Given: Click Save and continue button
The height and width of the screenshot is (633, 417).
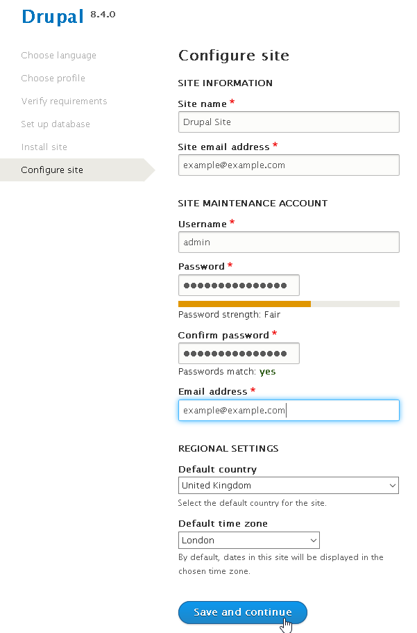Looking at the screenshot, I should [x=243, y=612].
